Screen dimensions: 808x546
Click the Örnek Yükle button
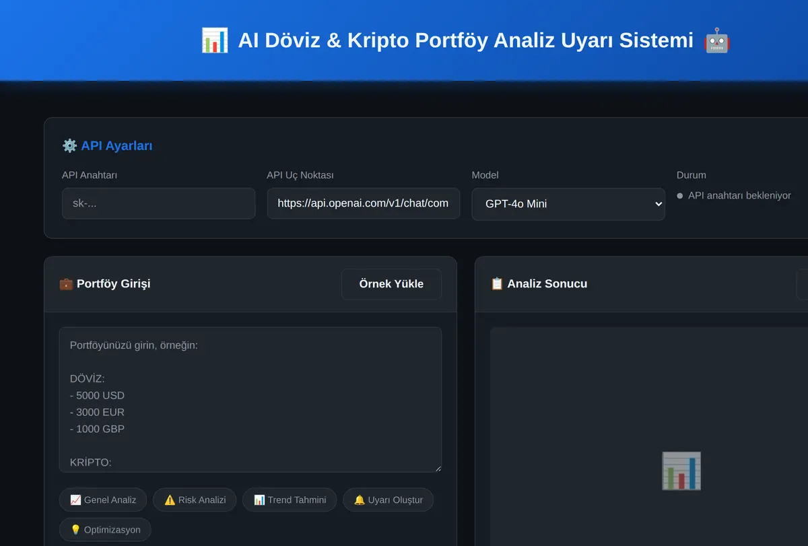(391, 284)
